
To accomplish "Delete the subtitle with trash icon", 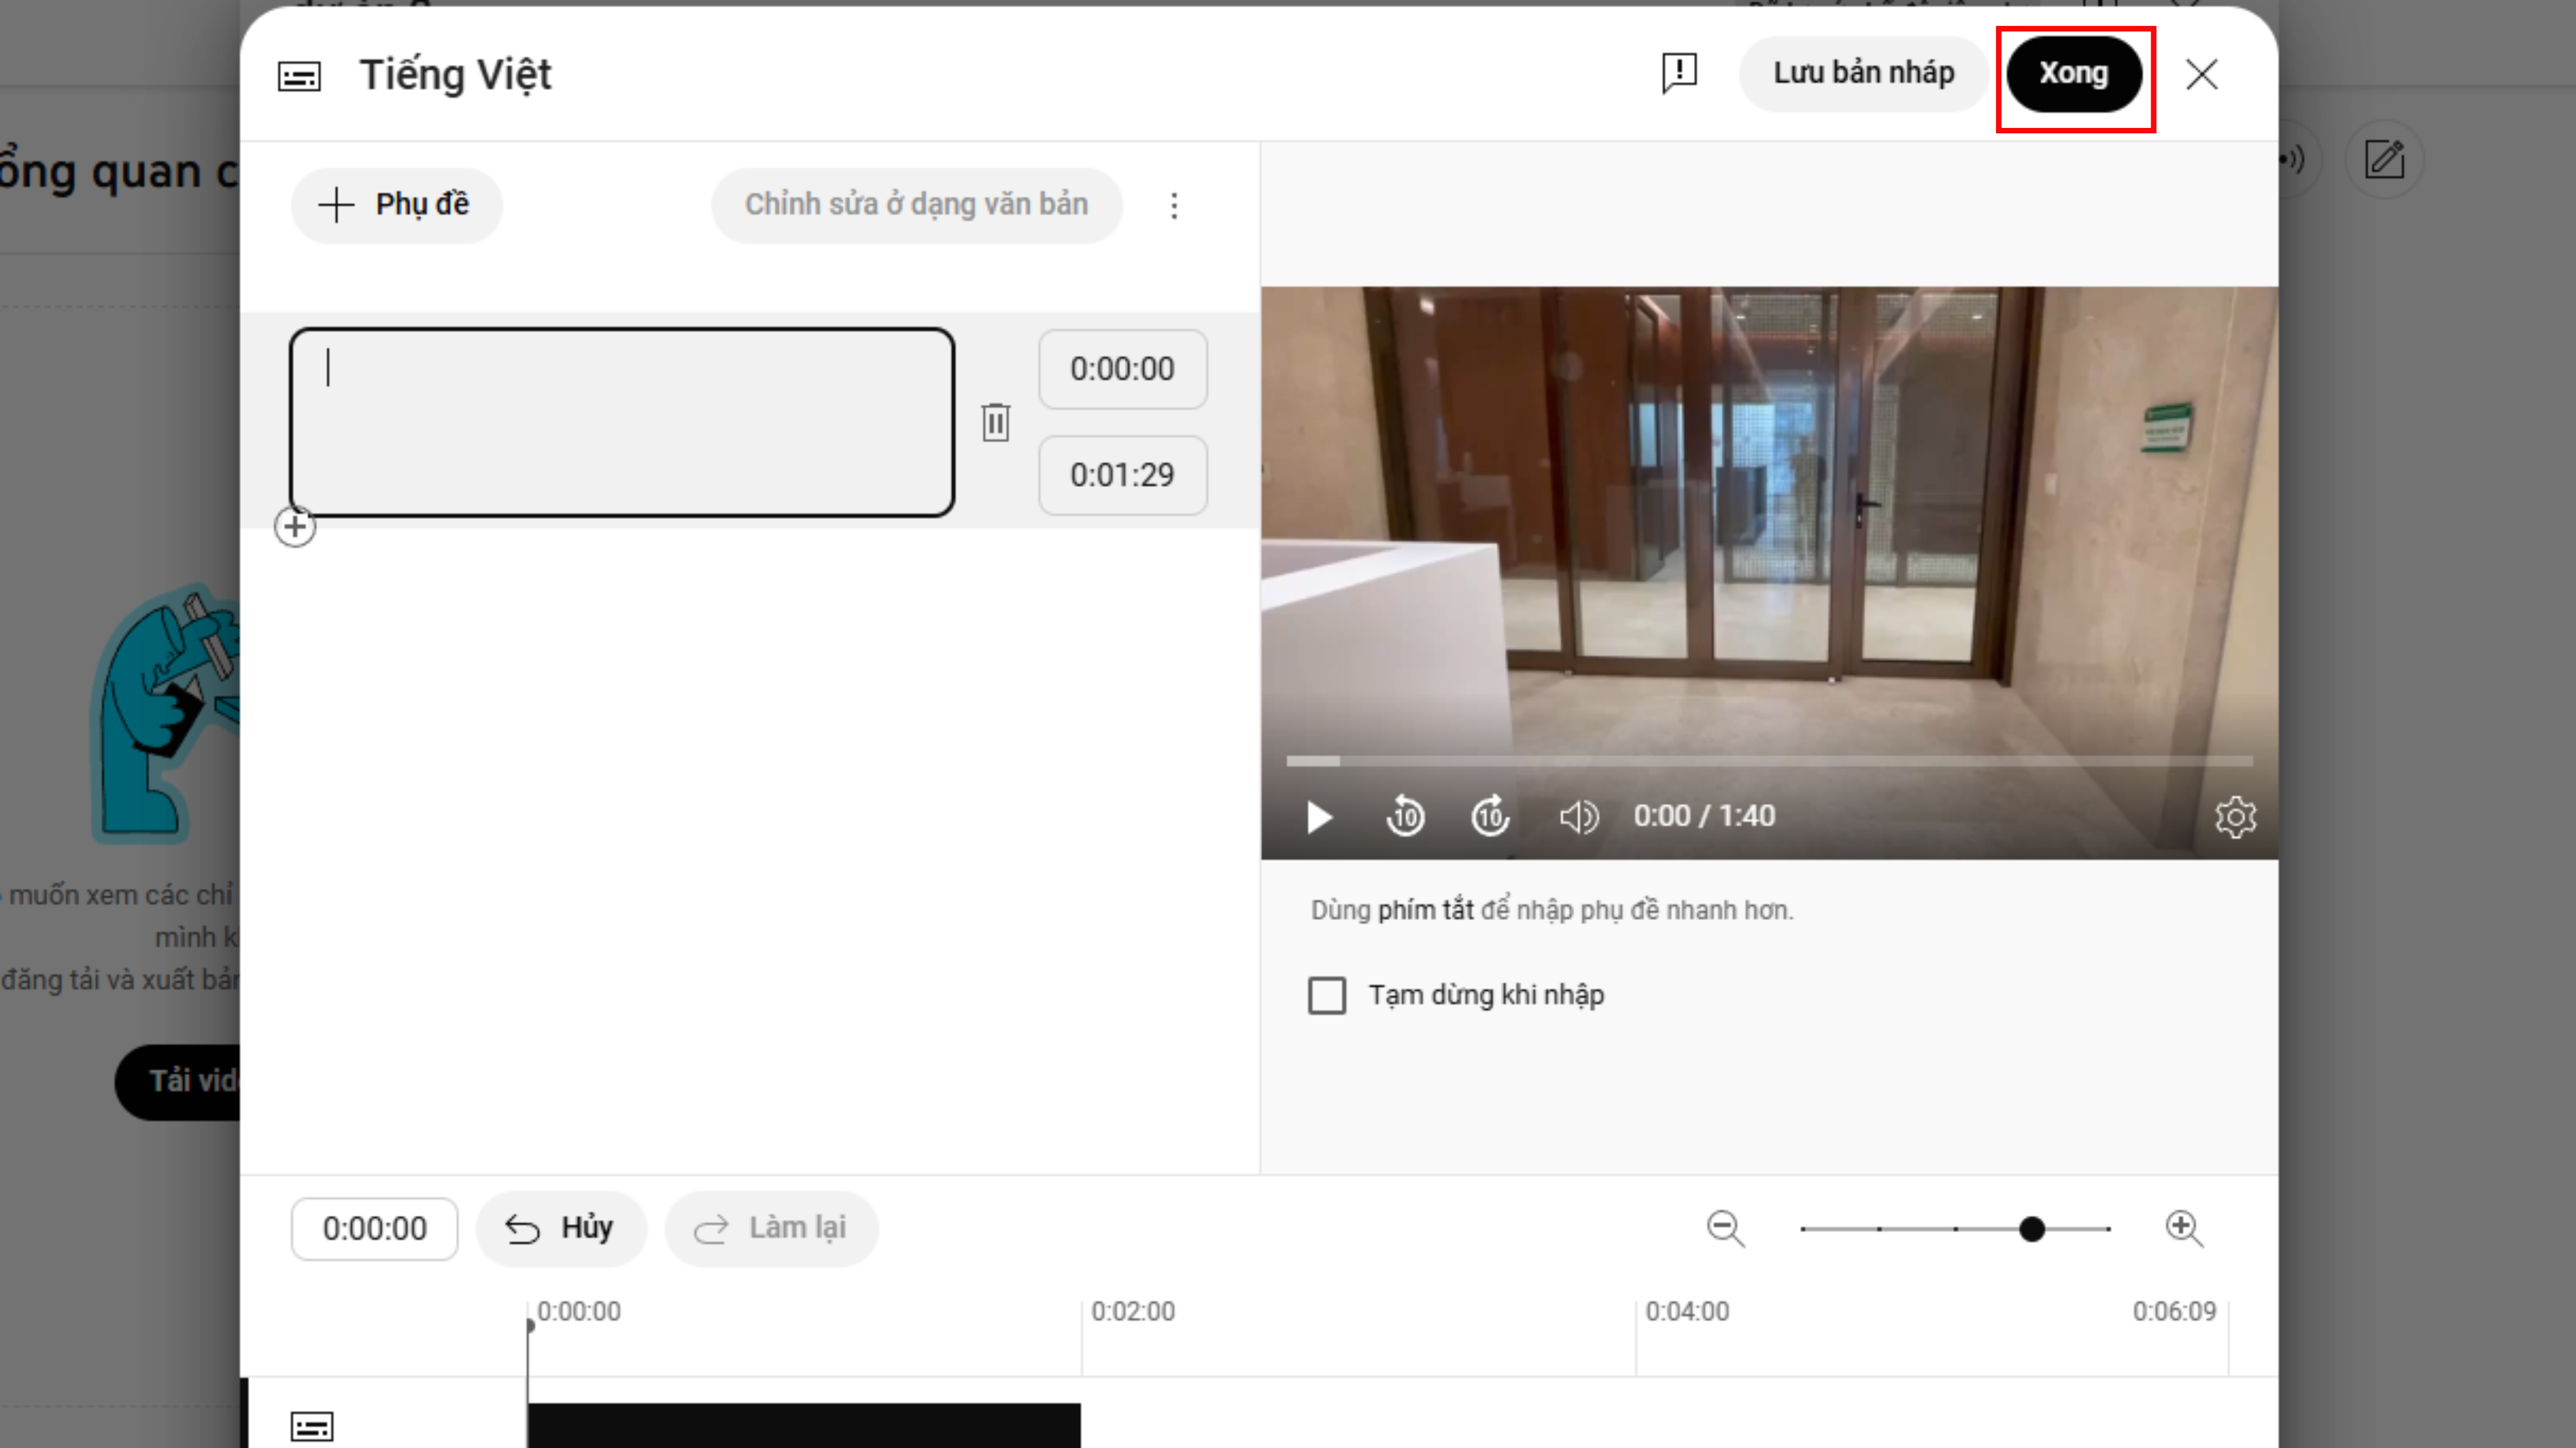I will [995, 422].
